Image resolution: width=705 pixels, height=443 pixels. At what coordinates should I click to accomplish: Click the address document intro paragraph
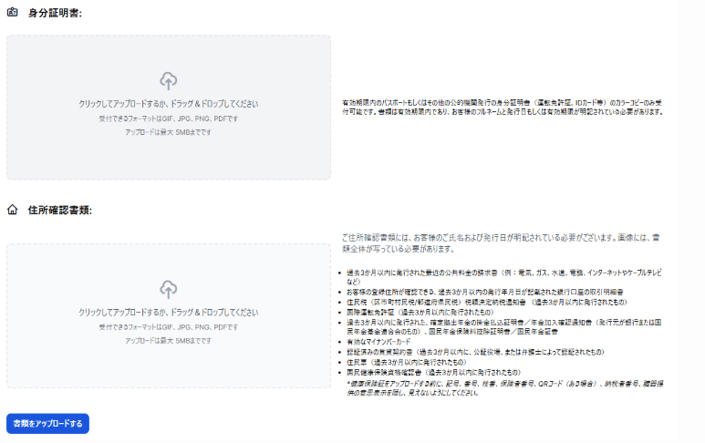[500, 242]
